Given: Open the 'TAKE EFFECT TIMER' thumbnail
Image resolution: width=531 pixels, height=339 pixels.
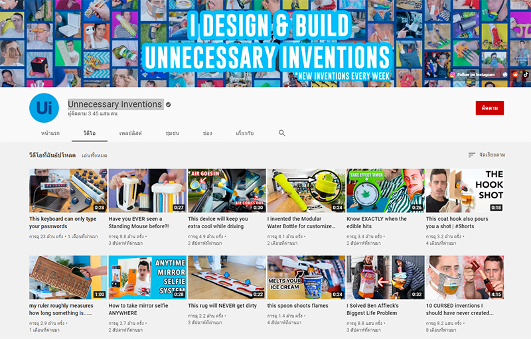Looking at the screenshot, I should click(386, 191).
